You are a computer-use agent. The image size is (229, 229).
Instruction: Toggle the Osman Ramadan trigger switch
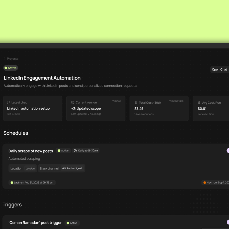(x=228, y=222)
